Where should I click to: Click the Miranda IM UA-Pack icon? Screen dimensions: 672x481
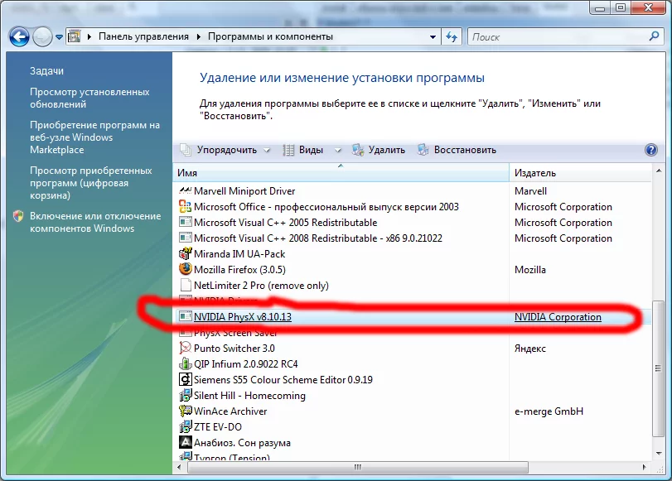185,253
